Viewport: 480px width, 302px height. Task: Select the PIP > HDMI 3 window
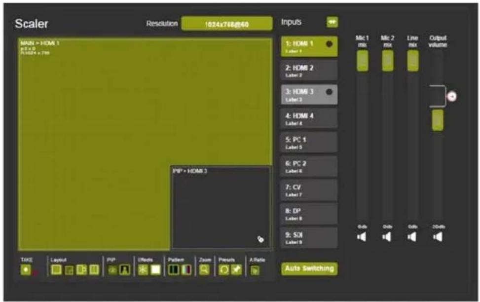(221, 207)
